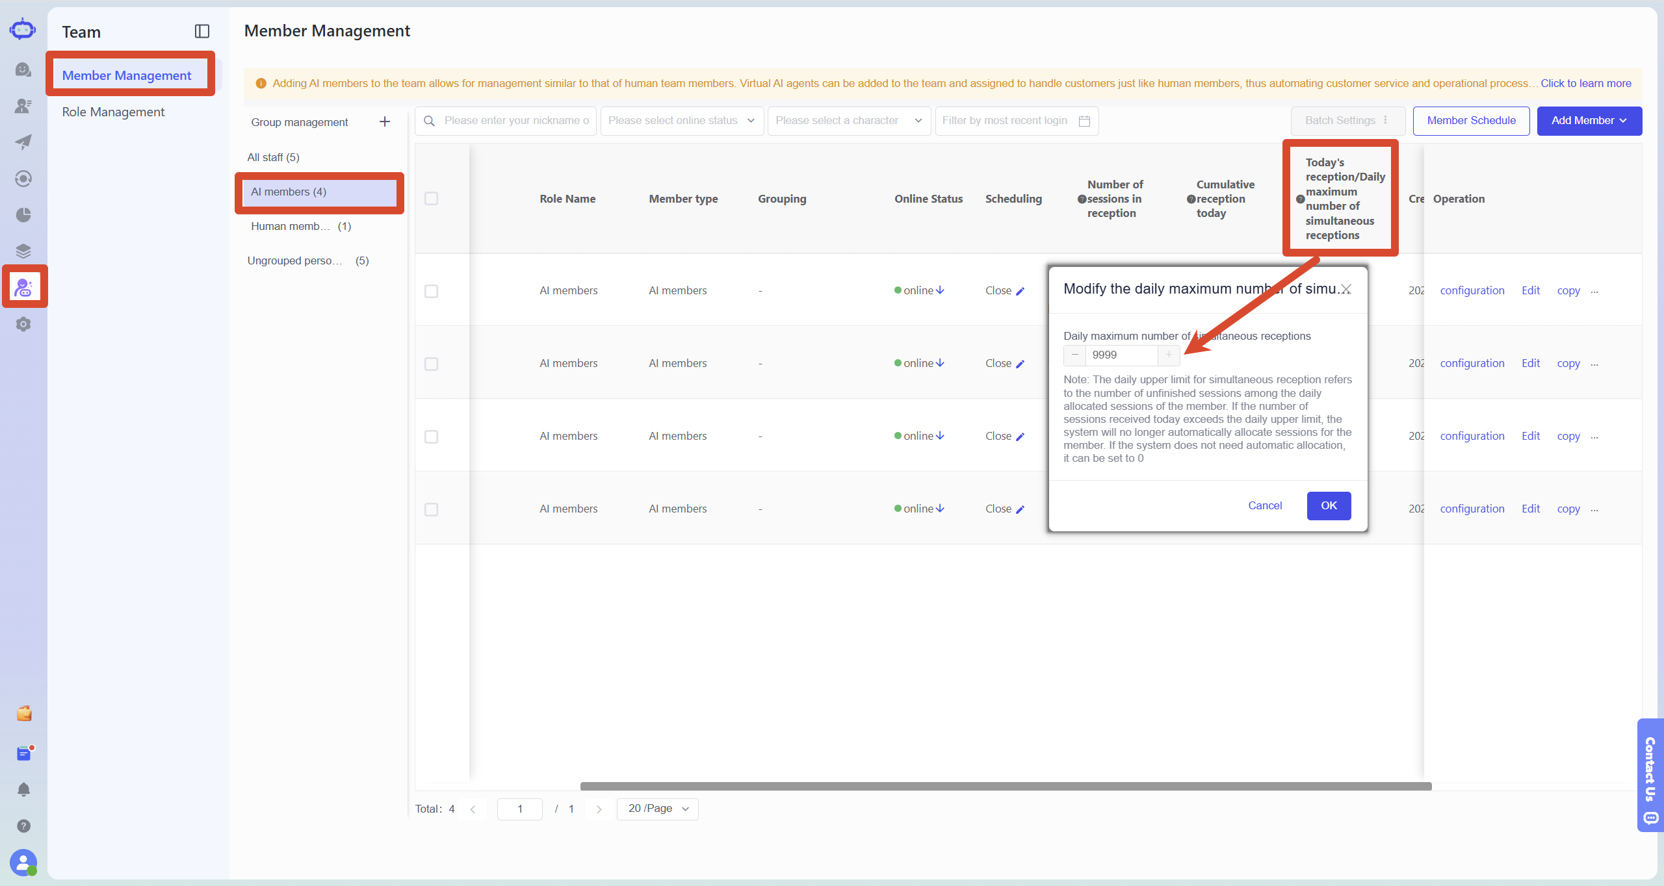Open the layers stack icon in sidebar
This screenshot has height=886, width=1664.
tap(23, 251)
